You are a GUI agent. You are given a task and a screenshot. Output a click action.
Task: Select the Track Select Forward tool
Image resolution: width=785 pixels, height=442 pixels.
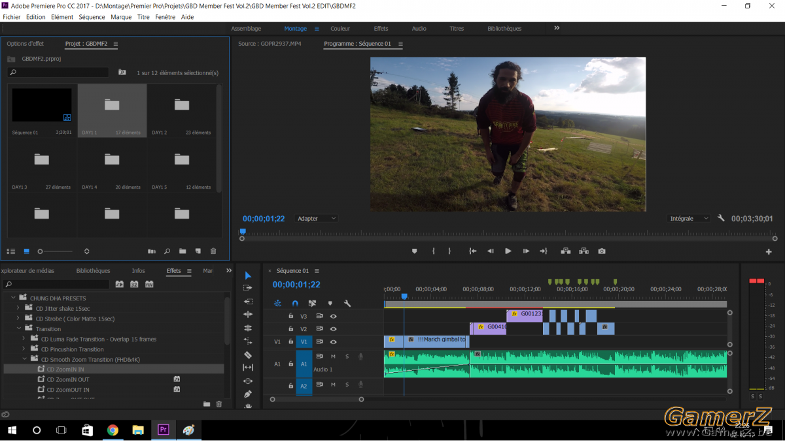coord(247,288)
